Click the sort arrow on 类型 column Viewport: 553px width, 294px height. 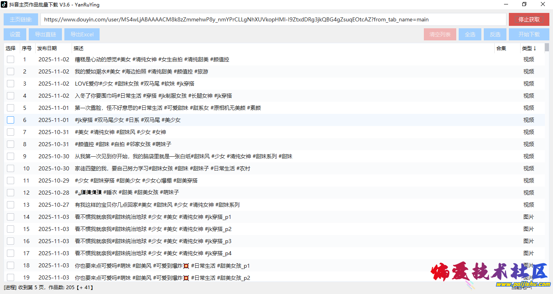(x=535, y=48)
